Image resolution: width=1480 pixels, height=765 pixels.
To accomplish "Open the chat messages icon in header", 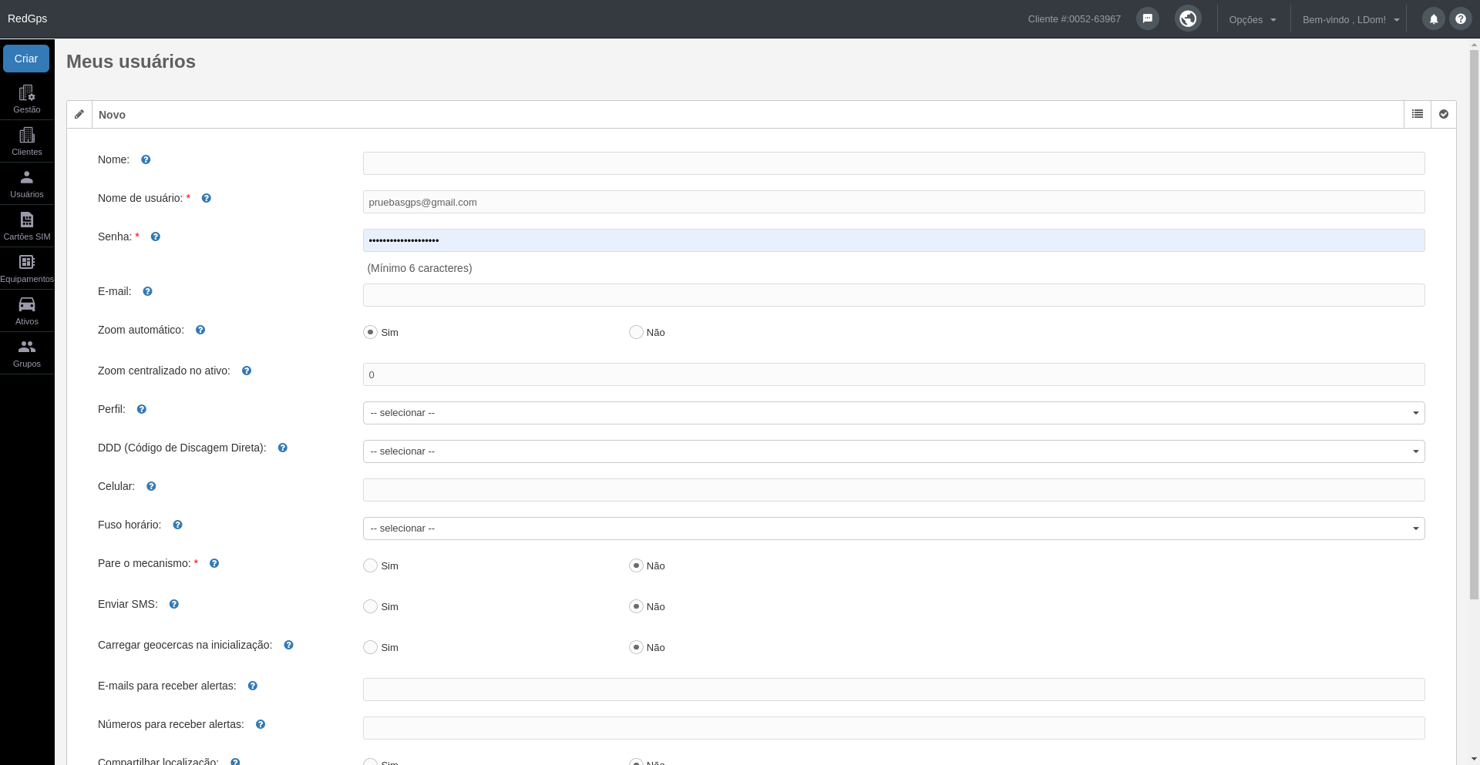I will tap(1147, 18).
